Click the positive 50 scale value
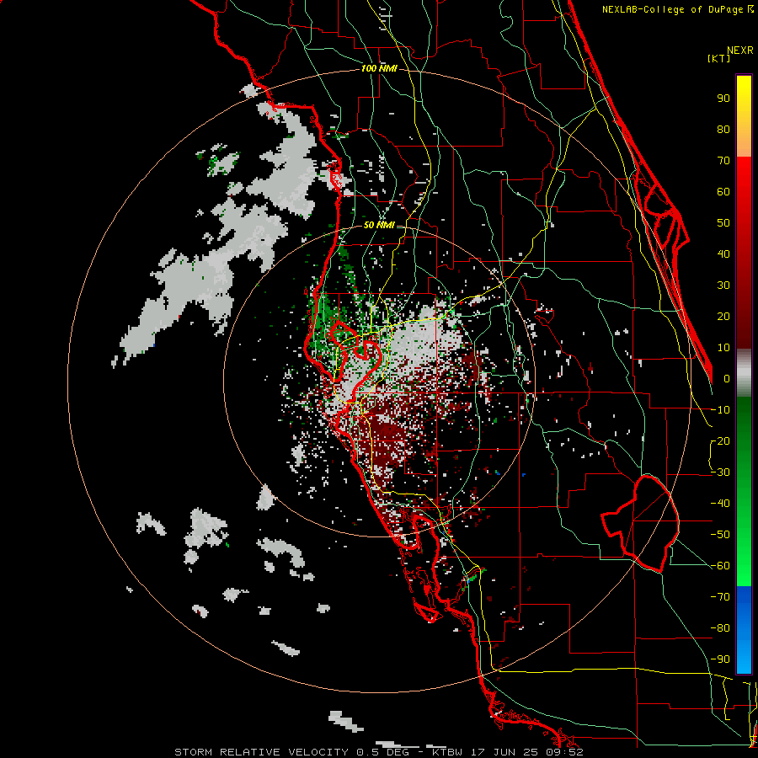The height and width of the screenshot is (758, 758). [x=723, y=223]
